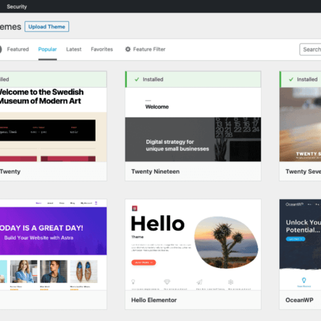Click the Feature Filter gear icon
The width and height of the screenshot is (321, 321).
pyautogui.click(x=128, y=49)
